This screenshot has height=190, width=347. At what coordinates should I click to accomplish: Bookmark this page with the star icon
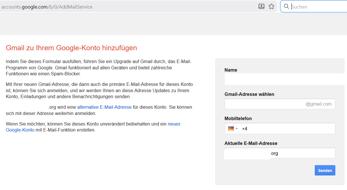[x=271, y=6]
